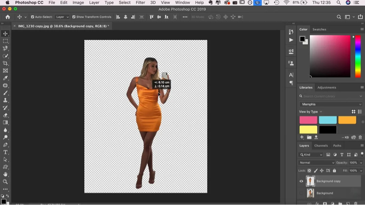Activate the Eyedropper tool
Image resolution: width=365 pixels, height=205 pixels.
click(x=5, y=78)
